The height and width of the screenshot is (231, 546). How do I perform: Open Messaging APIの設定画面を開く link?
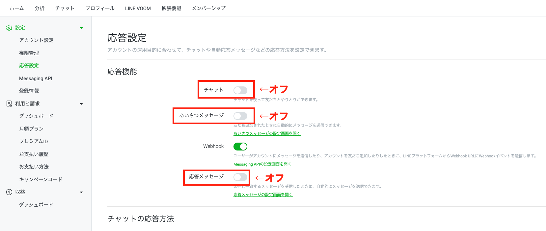tap(262, 164)
